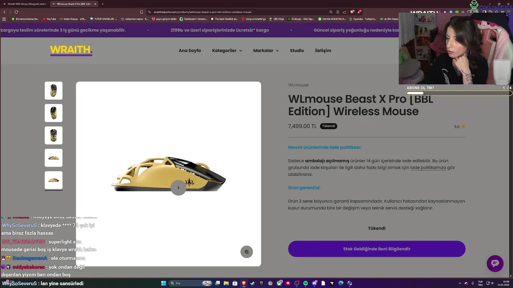513x288 pixels.
Task: Open the KickLogz bookmark
Action: (x=301, y=19)
